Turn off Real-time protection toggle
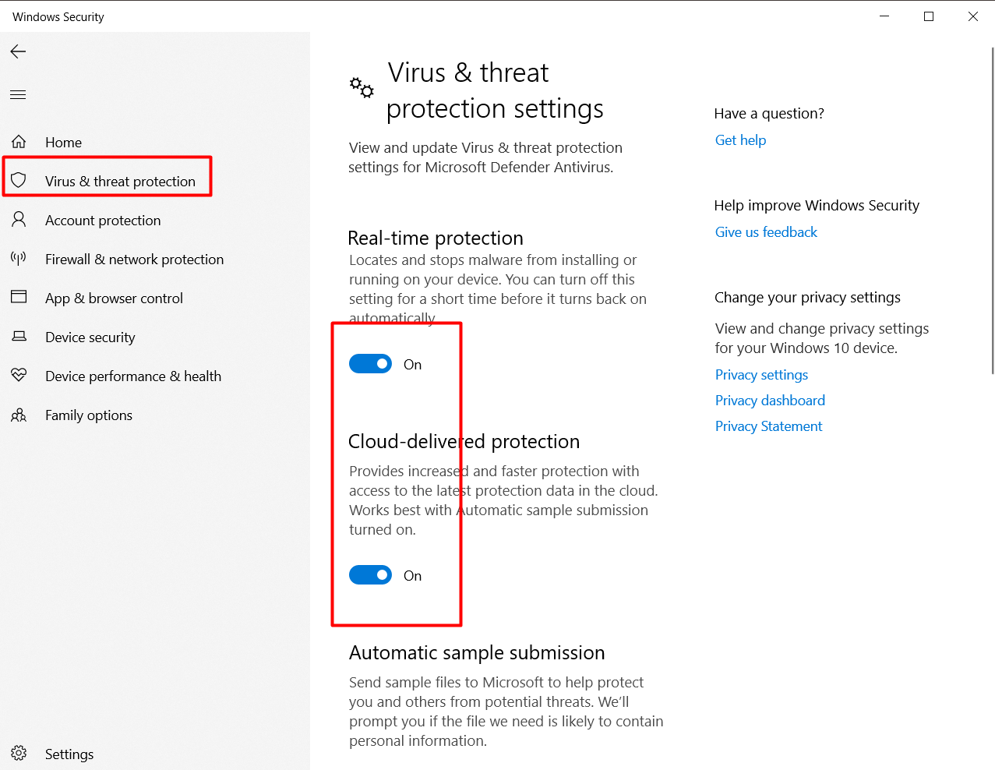The width and height of the screenshot is (995, 770). pos(370,364)
